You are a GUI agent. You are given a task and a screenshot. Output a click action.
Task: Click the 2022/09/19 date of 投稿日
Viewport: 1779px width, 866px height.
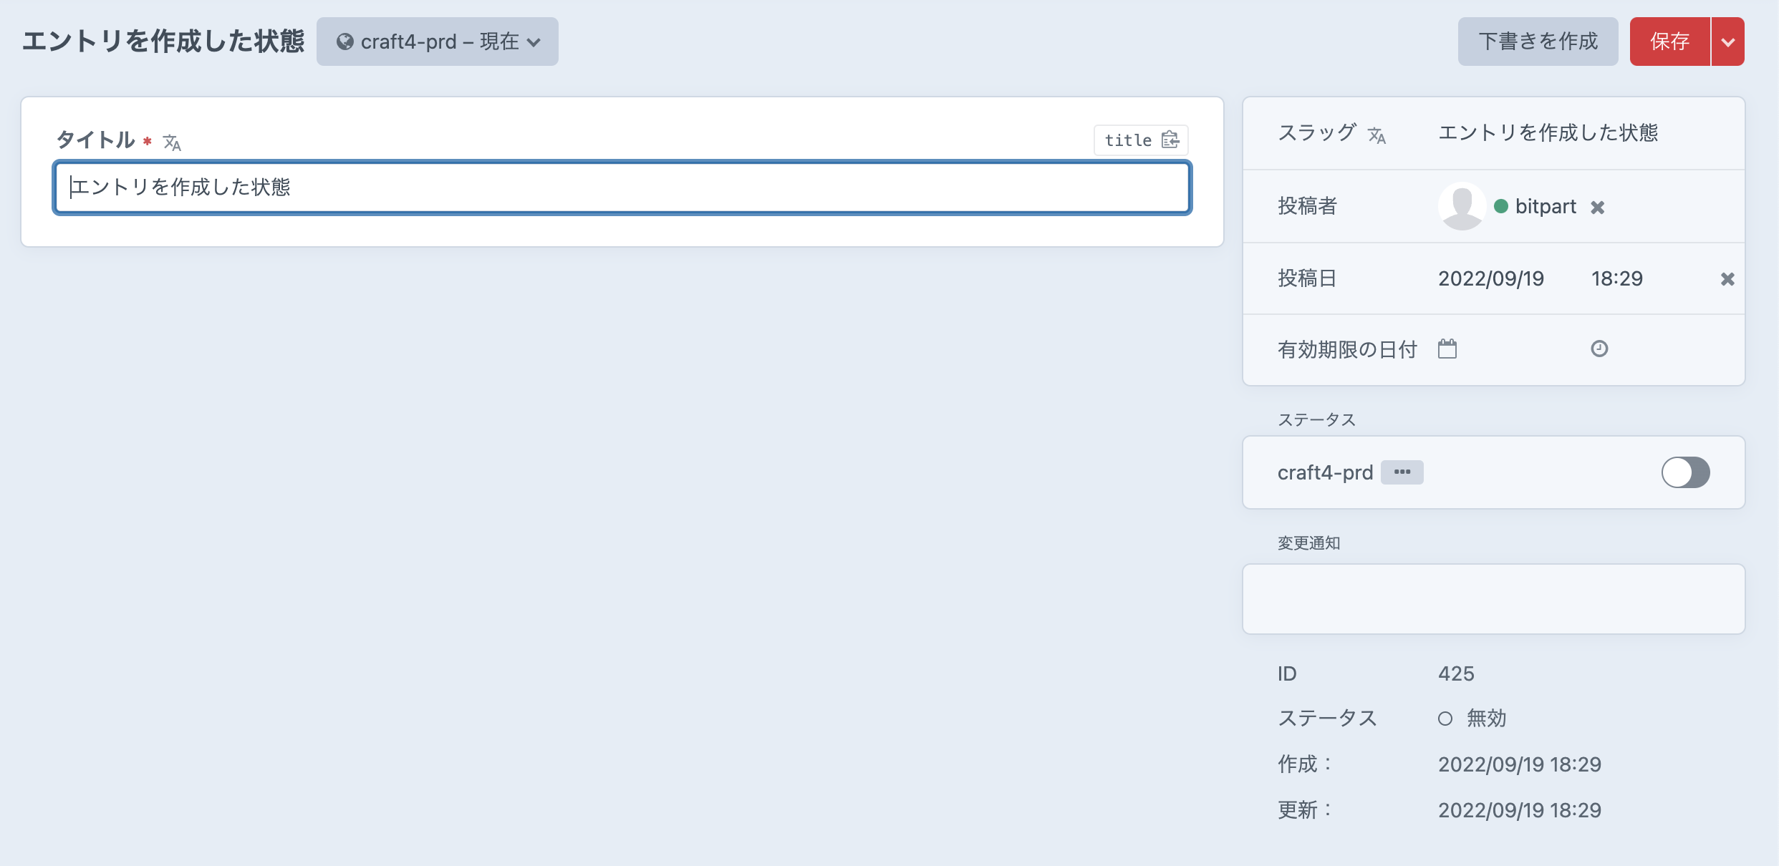tap(1492, 279)
